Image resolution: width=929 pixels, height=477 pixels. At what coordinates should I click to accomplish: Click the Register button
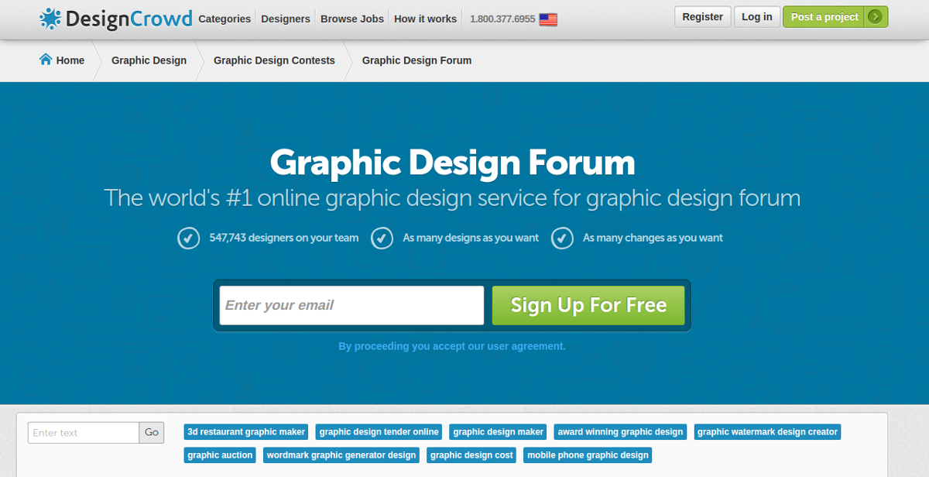click(x=701, y=15)
